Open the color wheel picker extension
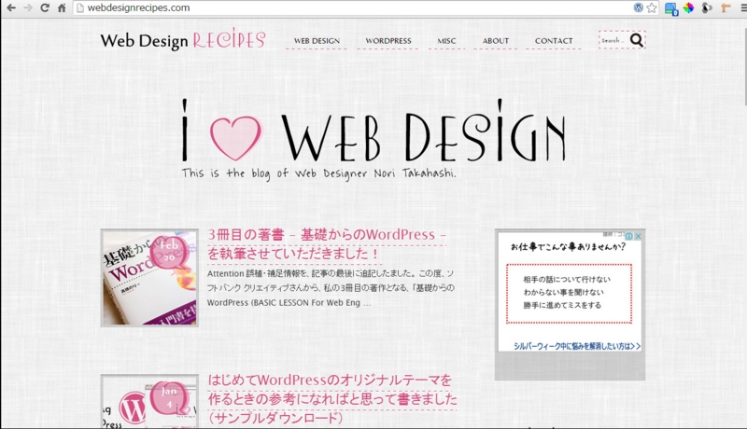747x429 pixels. tap(689, 7)
